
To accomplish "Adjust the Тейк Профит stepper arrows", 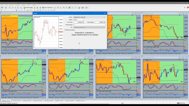I will click(x=104, y=22).
